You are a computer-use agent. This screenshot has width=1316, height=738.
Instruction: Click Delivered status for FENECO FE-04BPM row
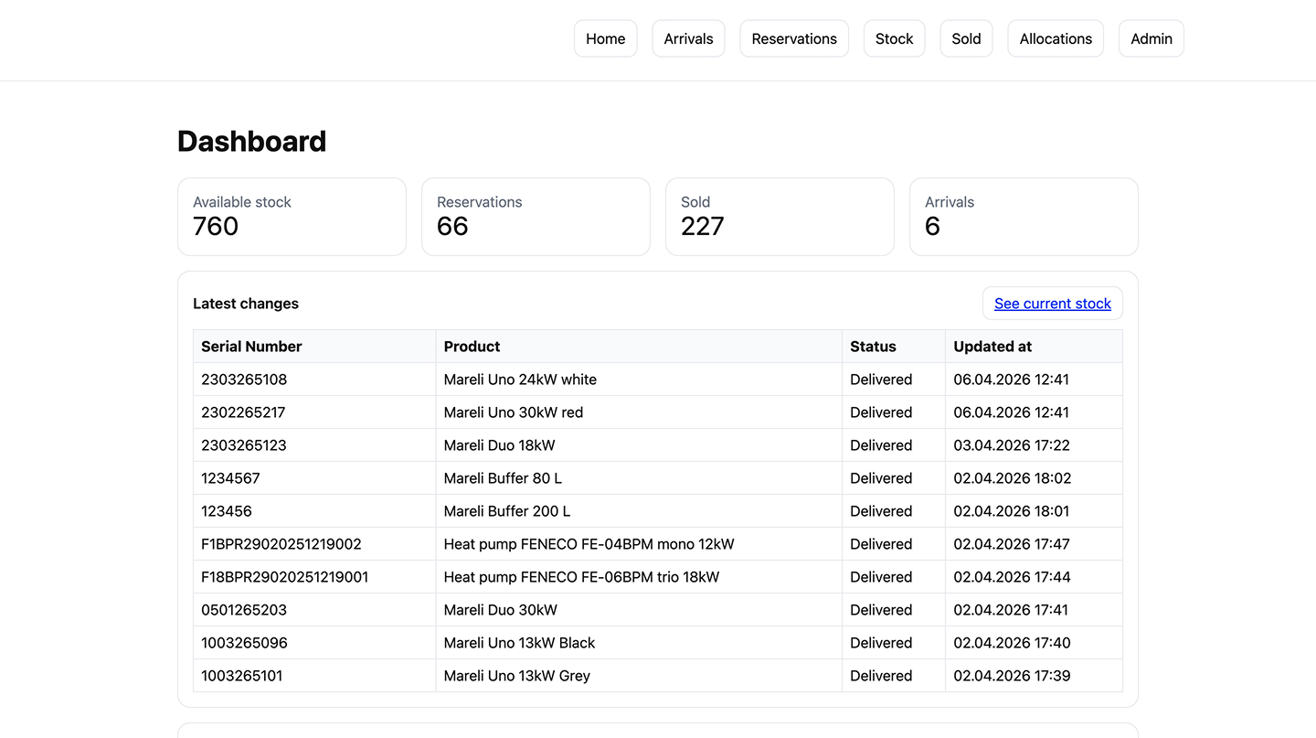[x=881, y=544]
